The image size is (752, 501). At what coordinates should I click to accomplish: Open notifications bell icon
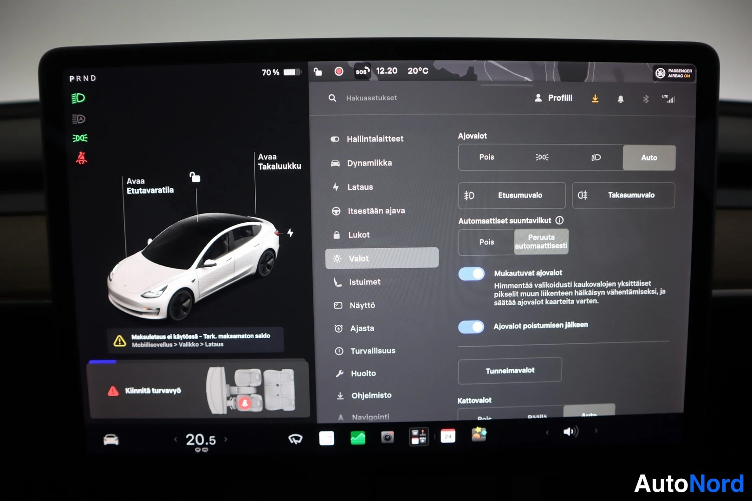tap(621, 99)
